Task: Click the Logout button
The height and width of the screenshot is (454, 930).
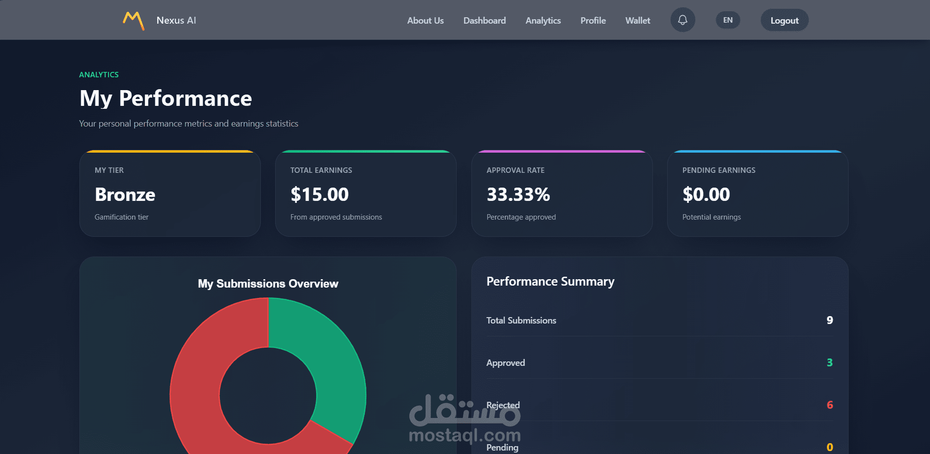Action: tap(785, 20)
